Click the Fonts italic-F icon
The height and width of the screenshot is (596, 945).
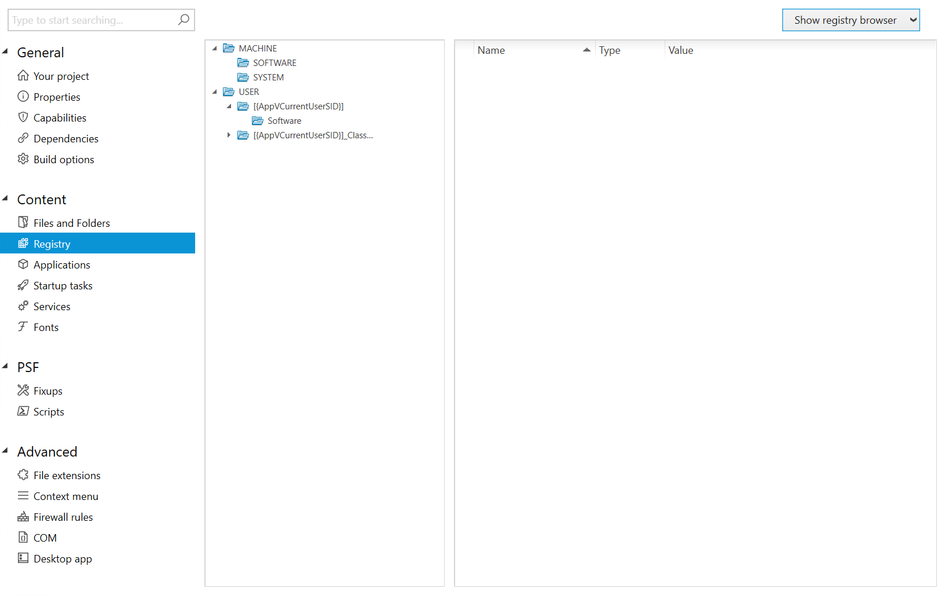click(23, 327)
